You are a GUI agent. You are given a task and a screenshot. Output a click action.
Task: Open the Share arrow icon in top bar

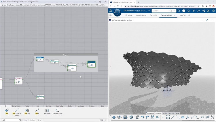pyautogui.click(x=198, y=11)
